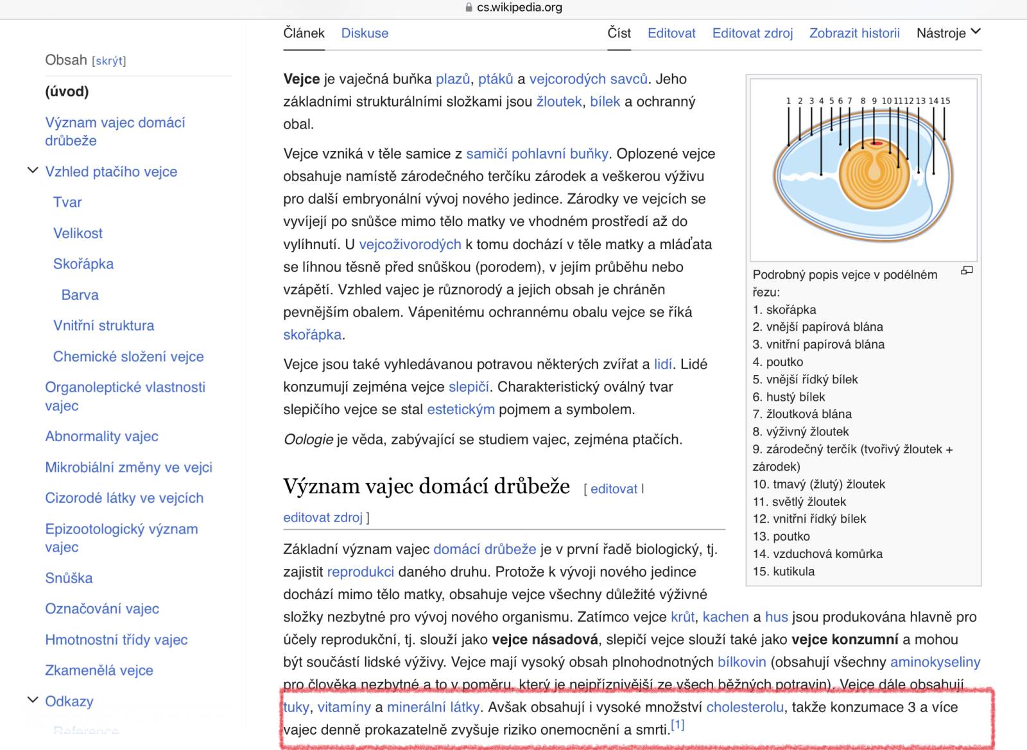Jump to Označování vajec section

click(102, 609)
